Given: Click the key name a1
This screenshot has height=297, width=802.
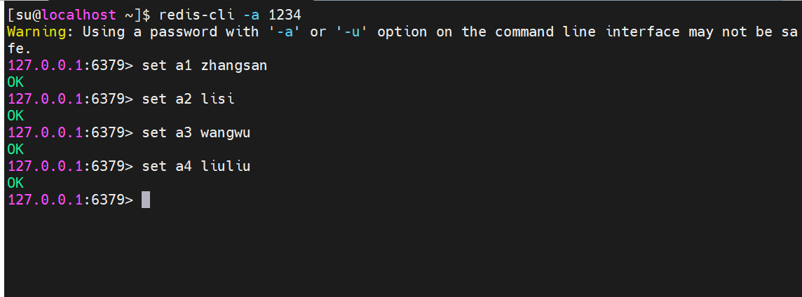Looking at the screenshot, I should click(183, 65).
